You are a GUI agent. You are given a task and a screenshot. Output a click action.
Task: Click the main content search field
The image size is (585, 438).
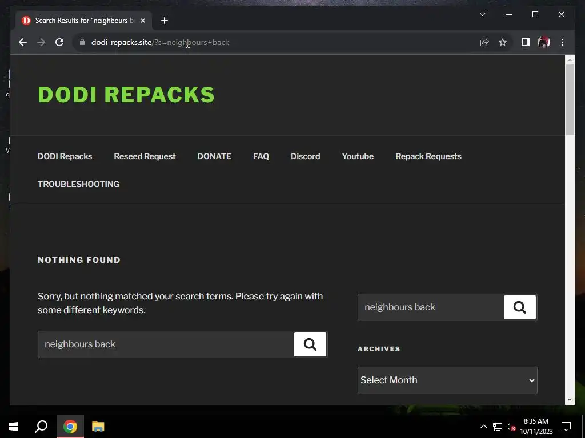(x=166, y=344)
